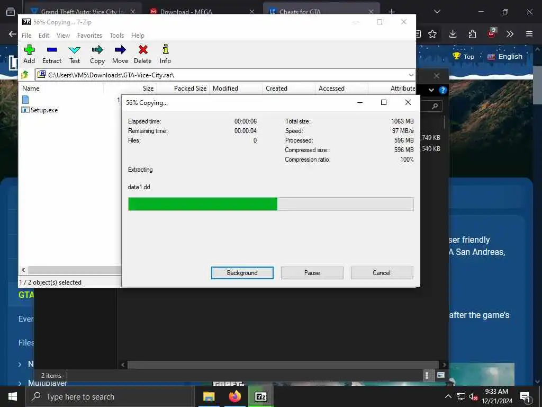
Task: Pause the extraction
Action: pos(312,273)
